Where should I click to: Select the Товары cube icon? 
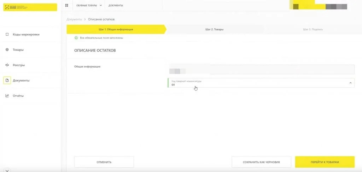pyautogui.click(x=7, y=49)
